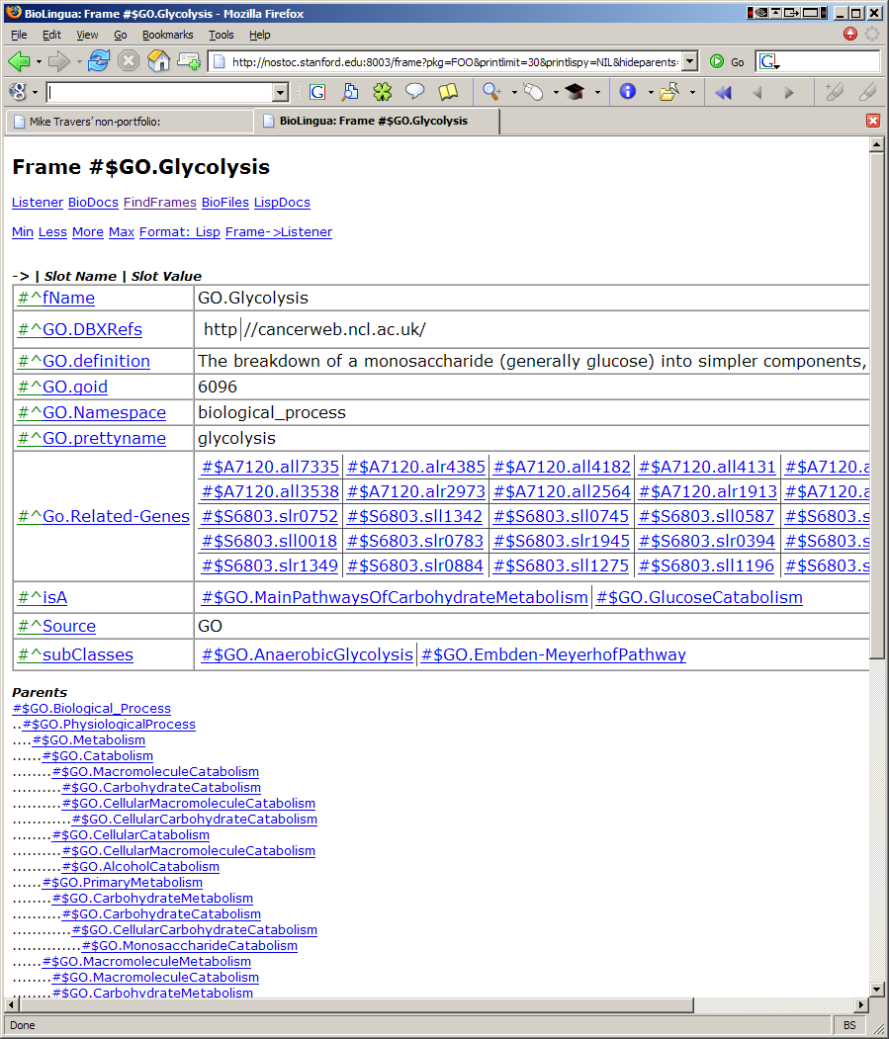Click the #$S6803.slr0752 gene link
The image size is (889, 1039).
pos(269,516)
